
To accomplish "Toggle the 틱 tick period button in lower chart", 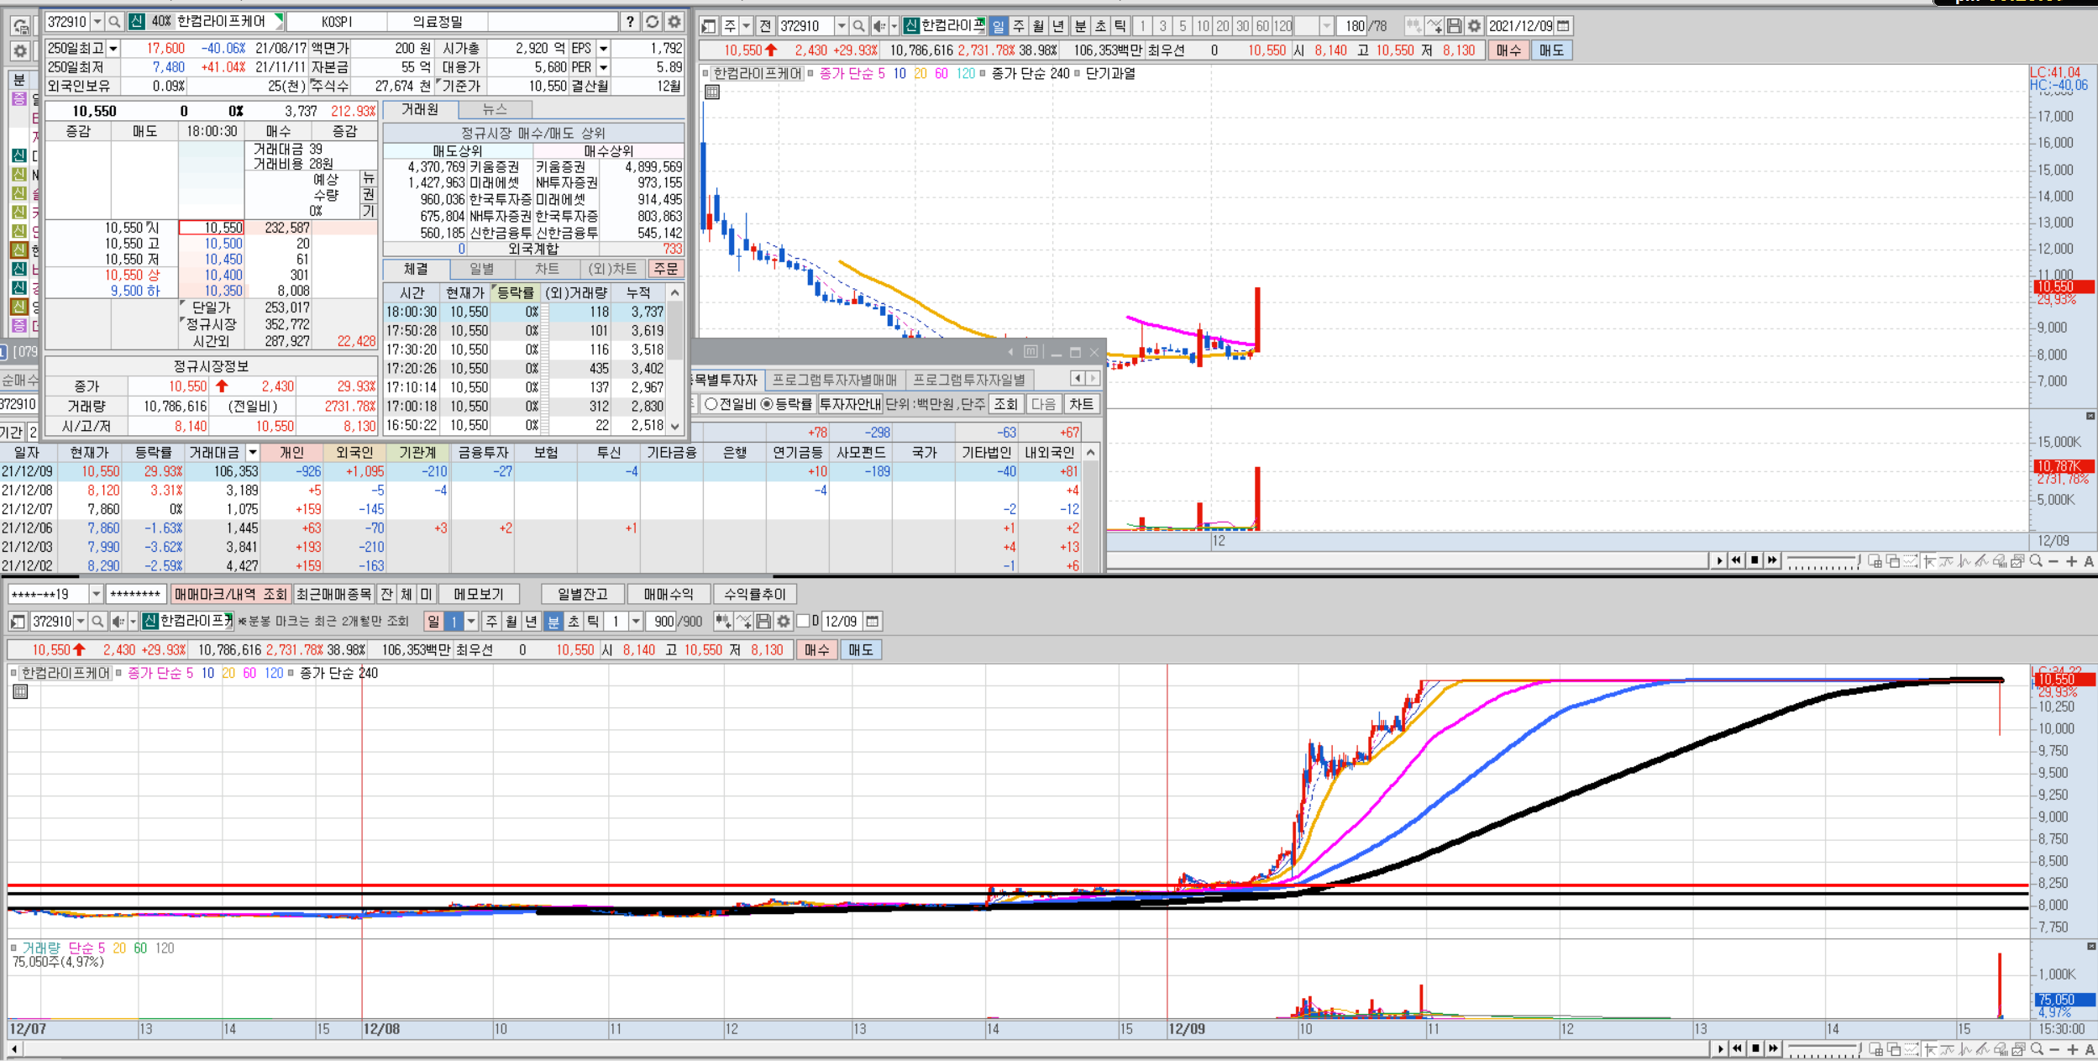I will tap(594, 622).
